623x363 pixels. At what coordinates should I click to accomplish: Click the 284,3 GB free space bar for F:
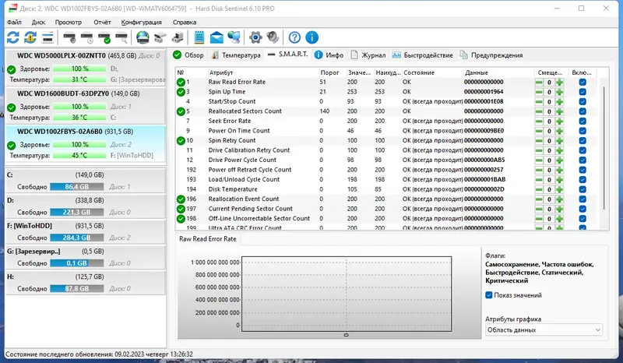[76, 238]
